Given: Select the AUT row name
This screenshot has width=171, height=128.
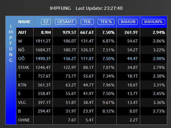Looking at the screenshot, I should coord(22,32).
